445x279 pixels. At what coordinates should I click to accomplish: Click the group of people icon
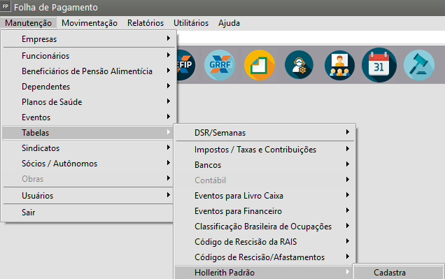pos(339,65)
